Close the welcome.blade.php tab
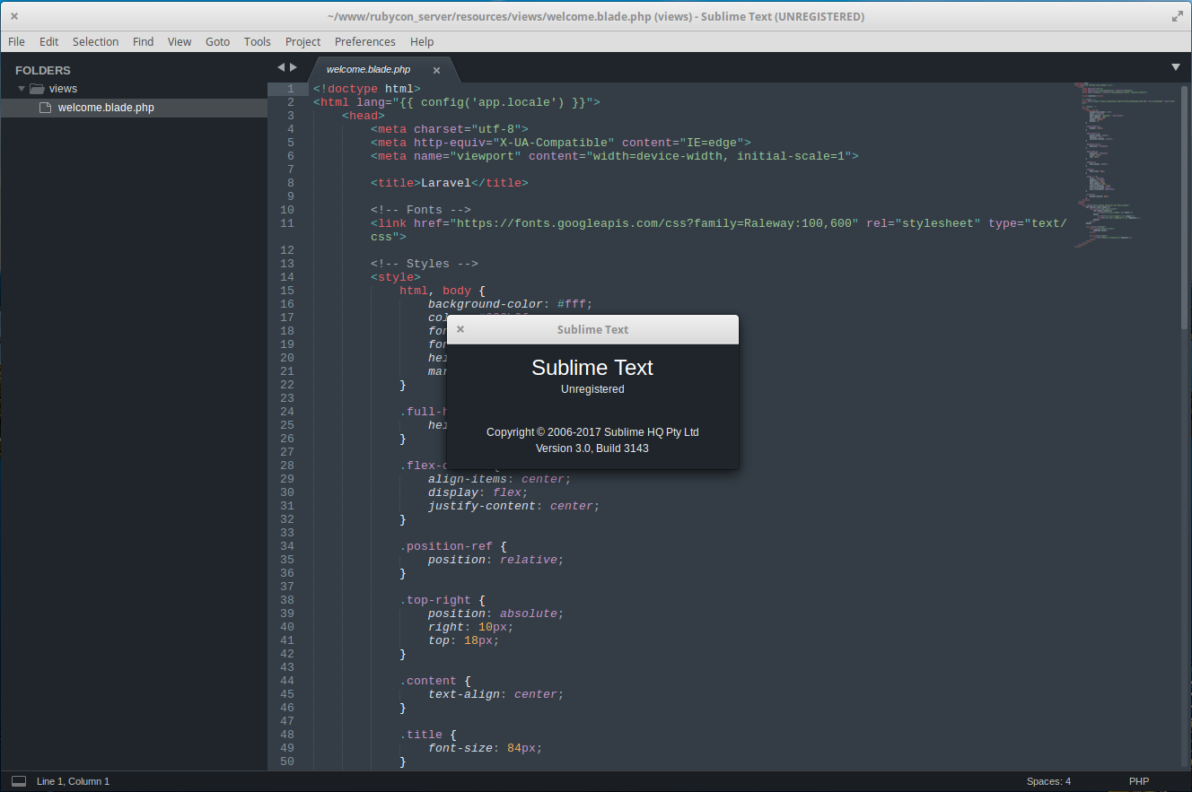 pos(436,69)
